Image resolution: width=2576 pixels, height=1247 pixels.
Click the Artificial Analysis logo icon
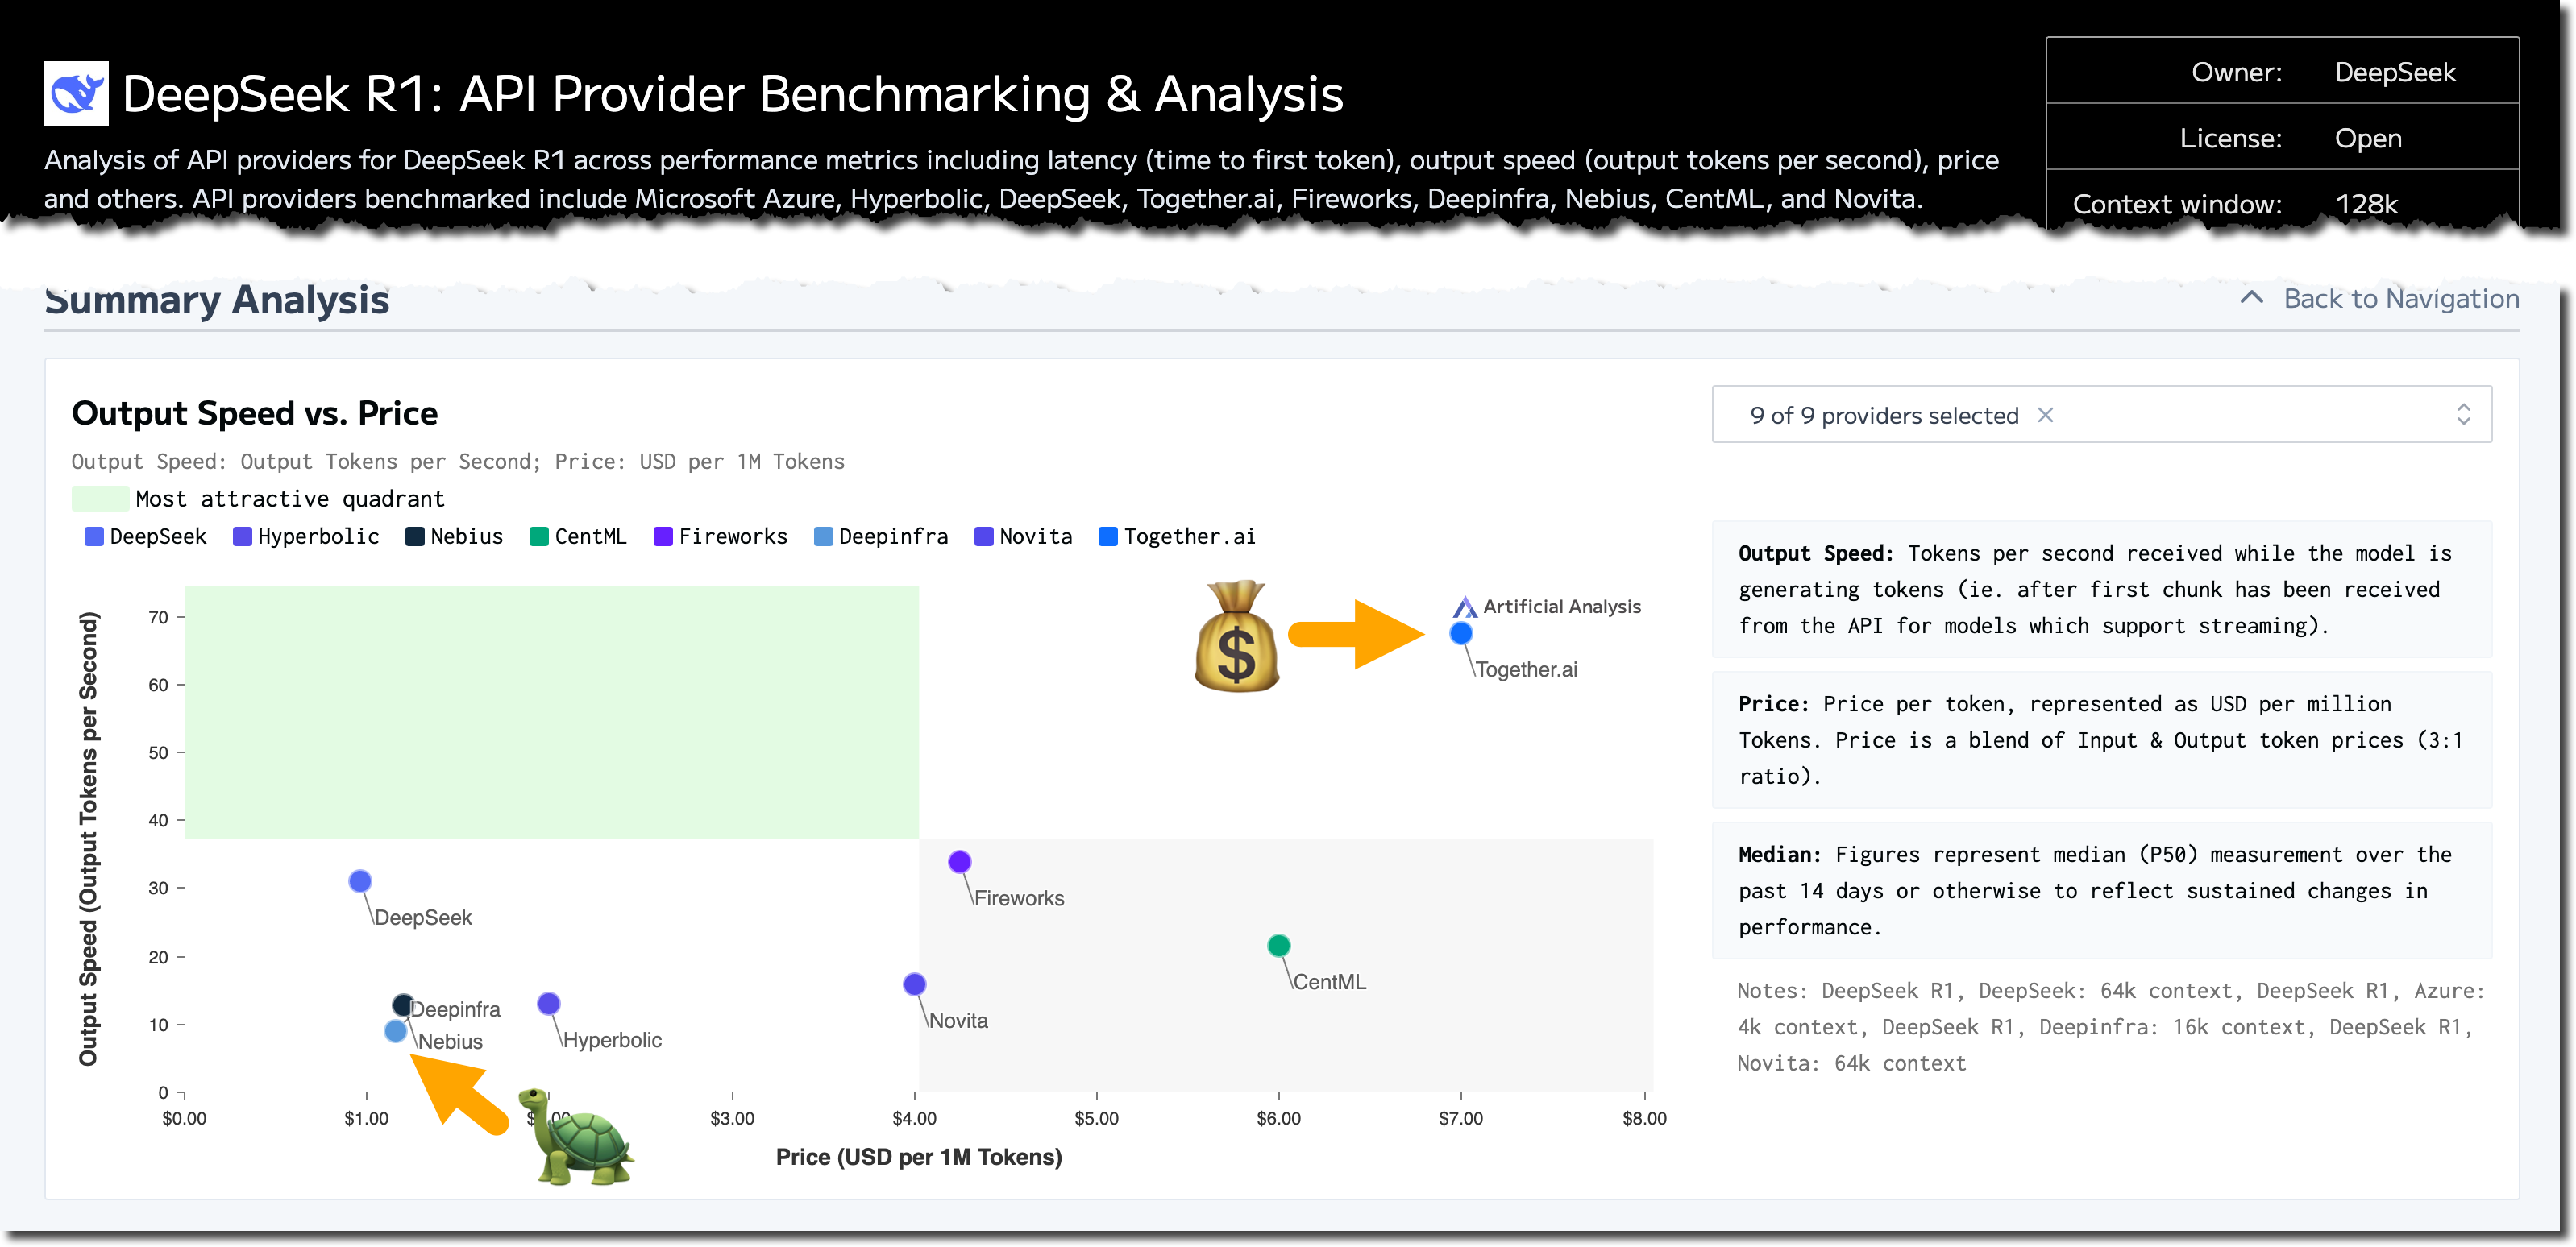tap(1465, 607)
